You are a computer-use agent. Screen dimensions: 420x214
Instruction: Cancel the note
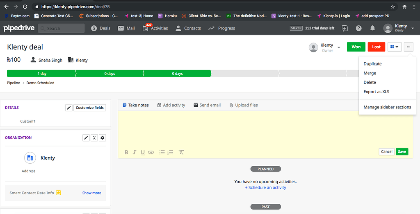coord(386,151)
